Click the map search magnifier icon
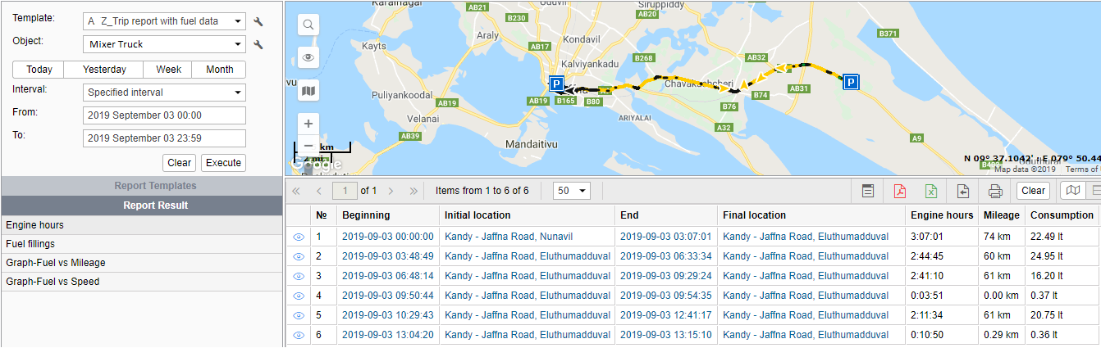 [x=308, y=25]
